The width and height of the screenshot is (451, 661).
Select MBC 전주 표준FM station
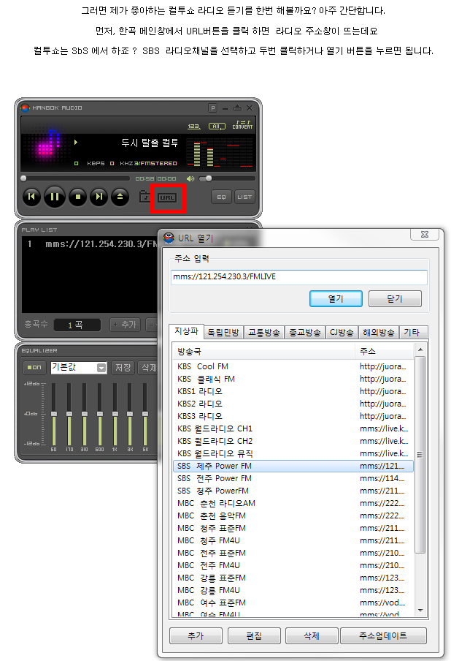(293, 553)
